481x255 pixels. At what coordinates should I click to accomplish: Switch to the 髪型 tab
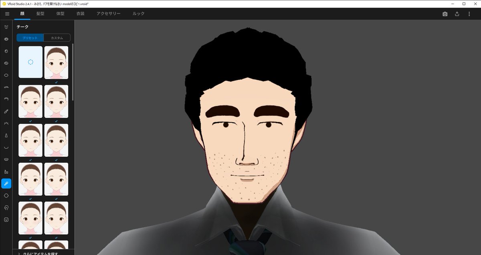tap(40, 14)
